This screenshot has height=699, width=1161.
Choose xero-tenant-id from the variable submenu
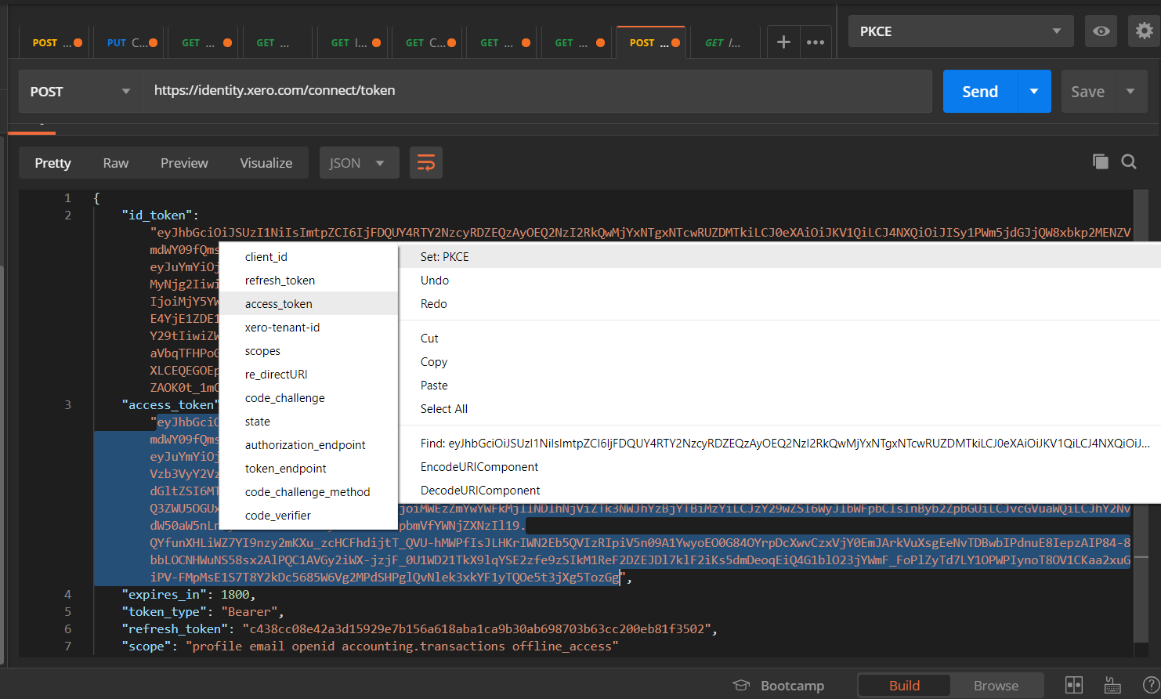click(x=309, y=328)
